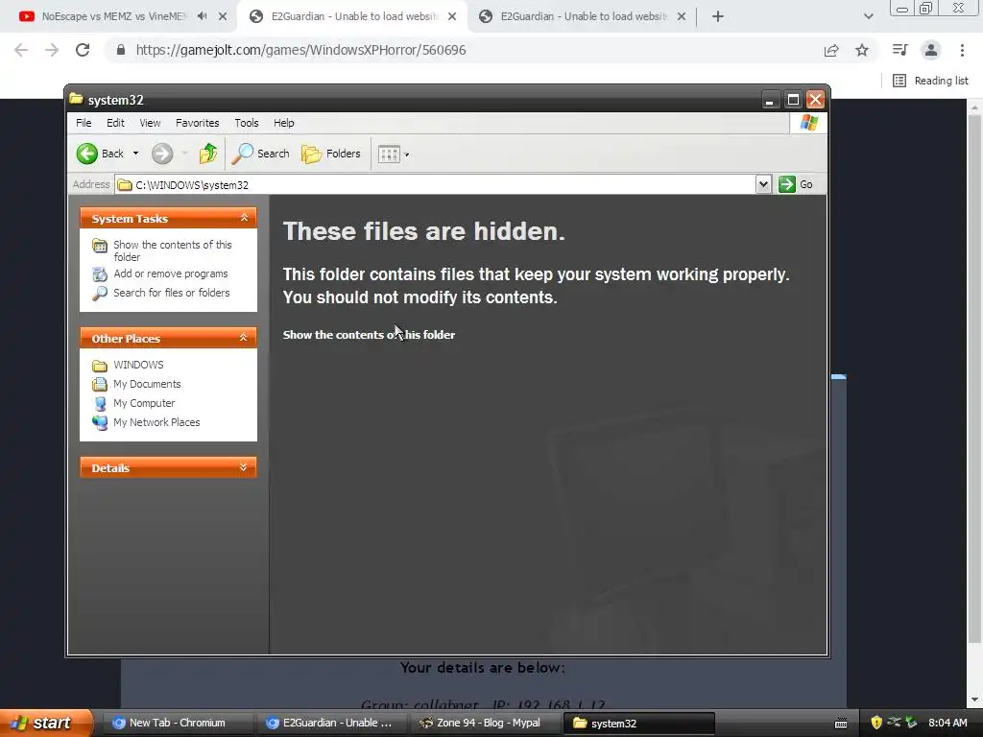Close the active E2Guardian tab
The height and width of the screenshot is (737, 983).
click(x=452, y=16)
